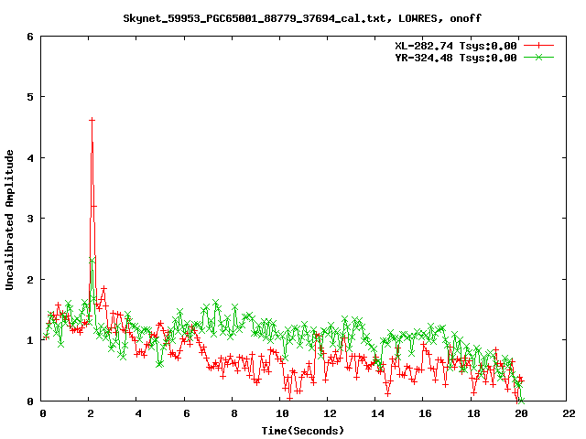Click x-axis tick label 10

(282, 413)
